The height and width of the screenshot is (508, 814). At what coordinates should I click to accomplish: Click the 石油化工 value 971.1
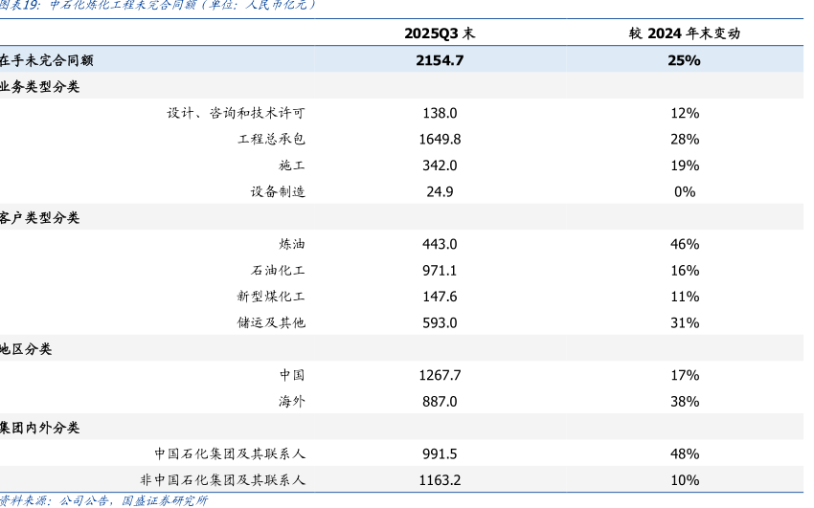coord(440,271)
